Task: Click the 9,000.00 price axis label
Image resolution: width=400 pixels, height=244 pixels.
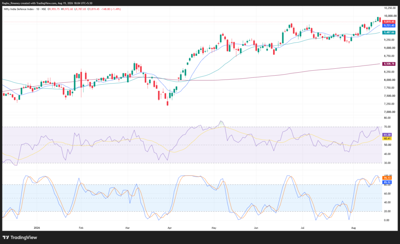Action: 389,48
